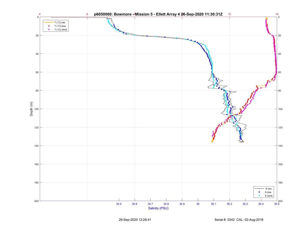Image resolution: width=306 pixels, height=226 pixels.
Task: Select the "T (°C) climb" legend label
Action: click(x=61, y=30)
